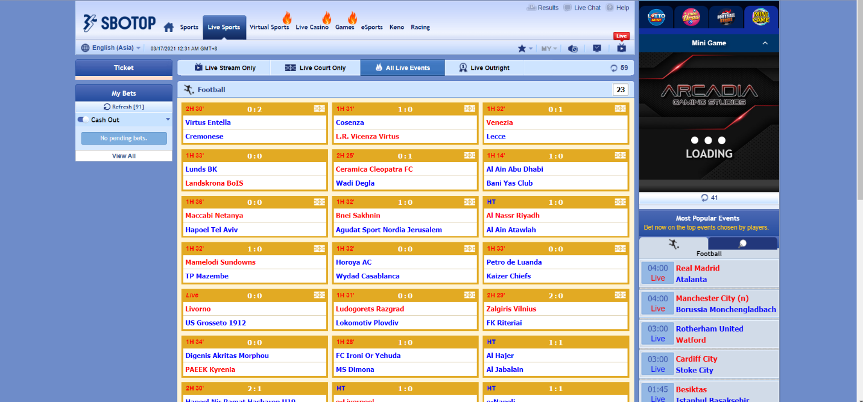863x402 pixels.
Task: Refresh live events counter showing 59
Action: [619, 68]
